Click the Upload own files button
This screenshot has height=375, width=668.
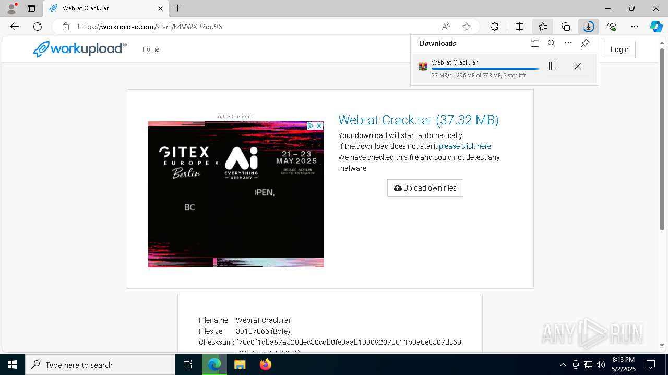tap(425, 188)
